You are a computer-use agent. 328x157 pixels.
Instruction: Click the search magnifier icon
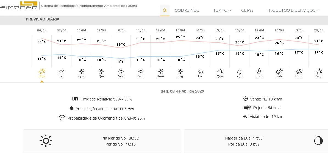(165, 10)
